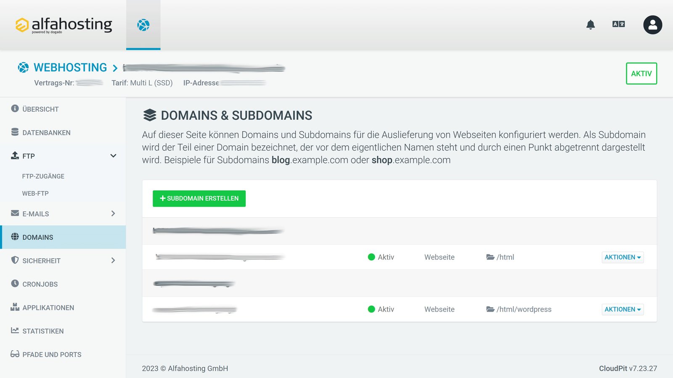
Task: Open notifications via the bell icon
Action: (591, 25)
